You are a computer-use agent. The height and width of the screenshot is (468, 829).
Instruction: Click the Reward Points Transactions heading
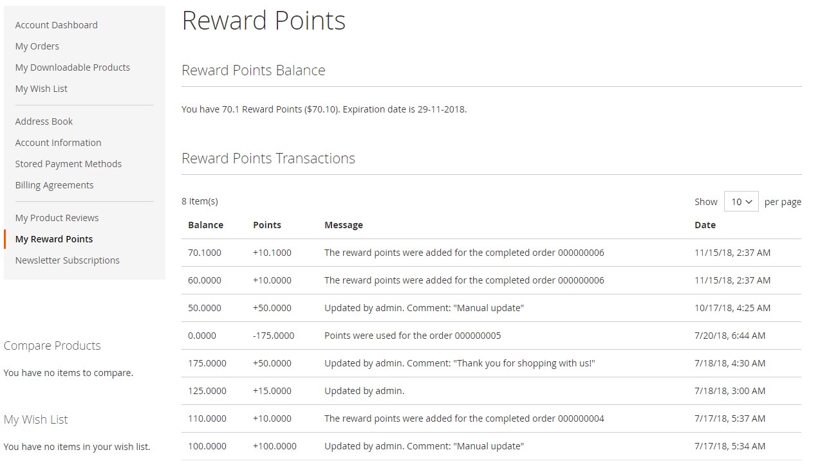(x=268, y=158)
